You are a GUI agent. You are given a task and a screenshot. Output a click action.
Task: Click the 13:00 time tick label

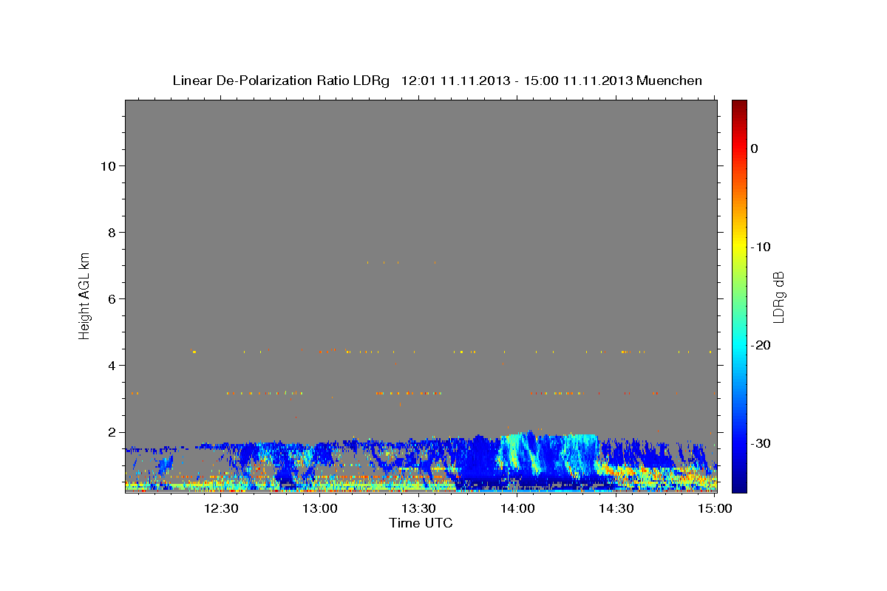point(320,508)
